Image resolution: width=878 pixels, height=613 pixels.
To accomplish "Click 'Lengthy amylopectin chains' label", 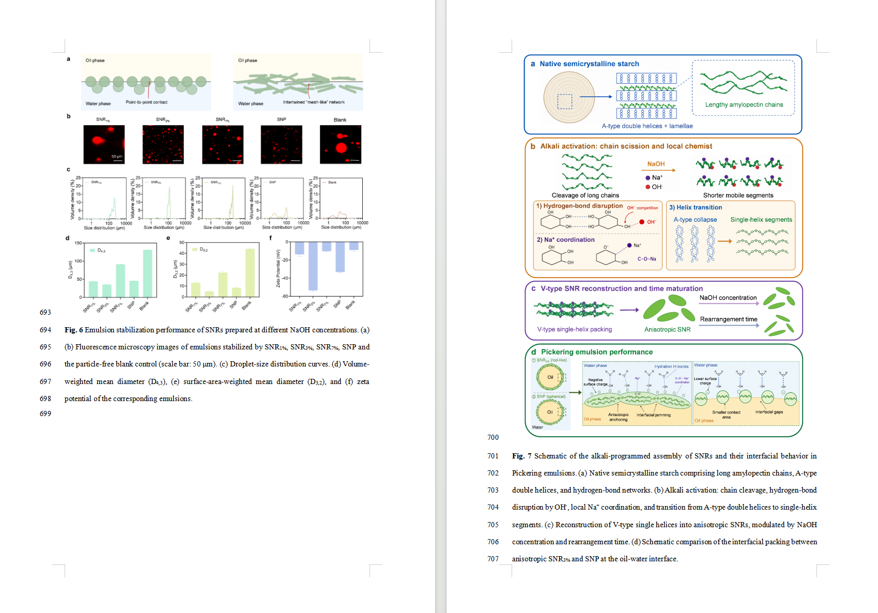I will (744, 104).
